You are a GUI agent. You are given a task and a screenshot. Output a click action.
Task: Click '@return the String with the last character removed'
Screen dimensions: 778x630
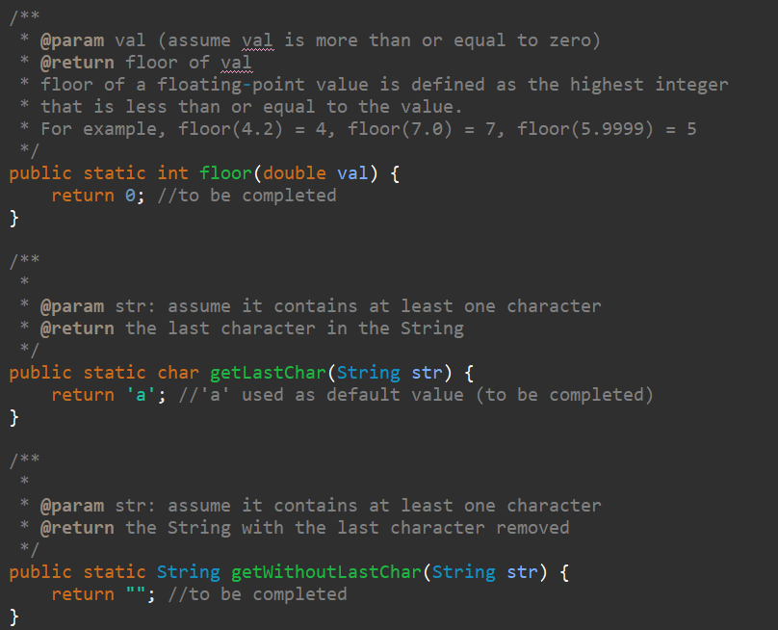[x=304, y=528]
